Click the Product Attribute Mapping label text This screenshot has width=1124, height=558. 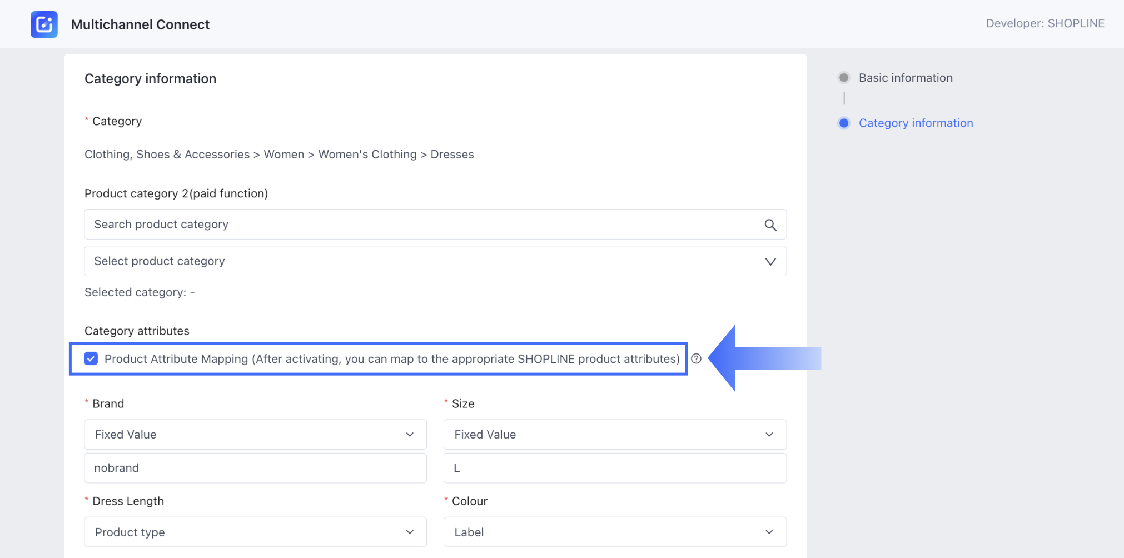click(x=392, y=359)
